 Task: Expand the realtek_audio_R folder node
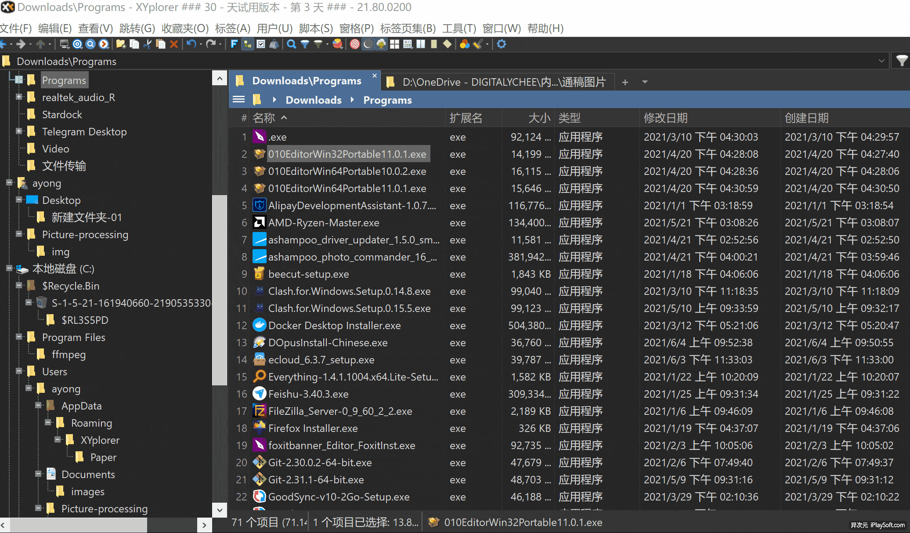click(x=19, y=97)
